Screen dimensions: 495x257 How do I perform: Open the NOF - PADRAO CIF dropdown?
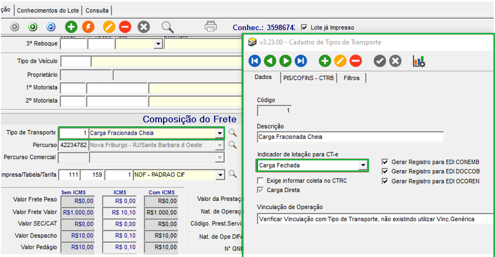tap(220, 175)
